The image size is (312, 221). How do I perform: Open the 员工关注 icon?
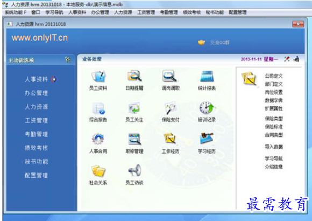pos(134,108)
